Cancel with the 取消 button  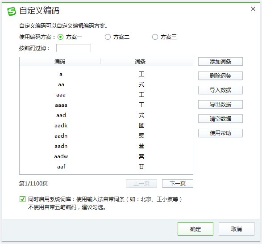(x=237, y=229)
